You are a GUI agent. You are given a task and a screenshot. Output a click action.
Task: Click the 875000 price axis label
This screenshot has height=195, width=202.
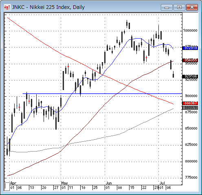[191, 112]
